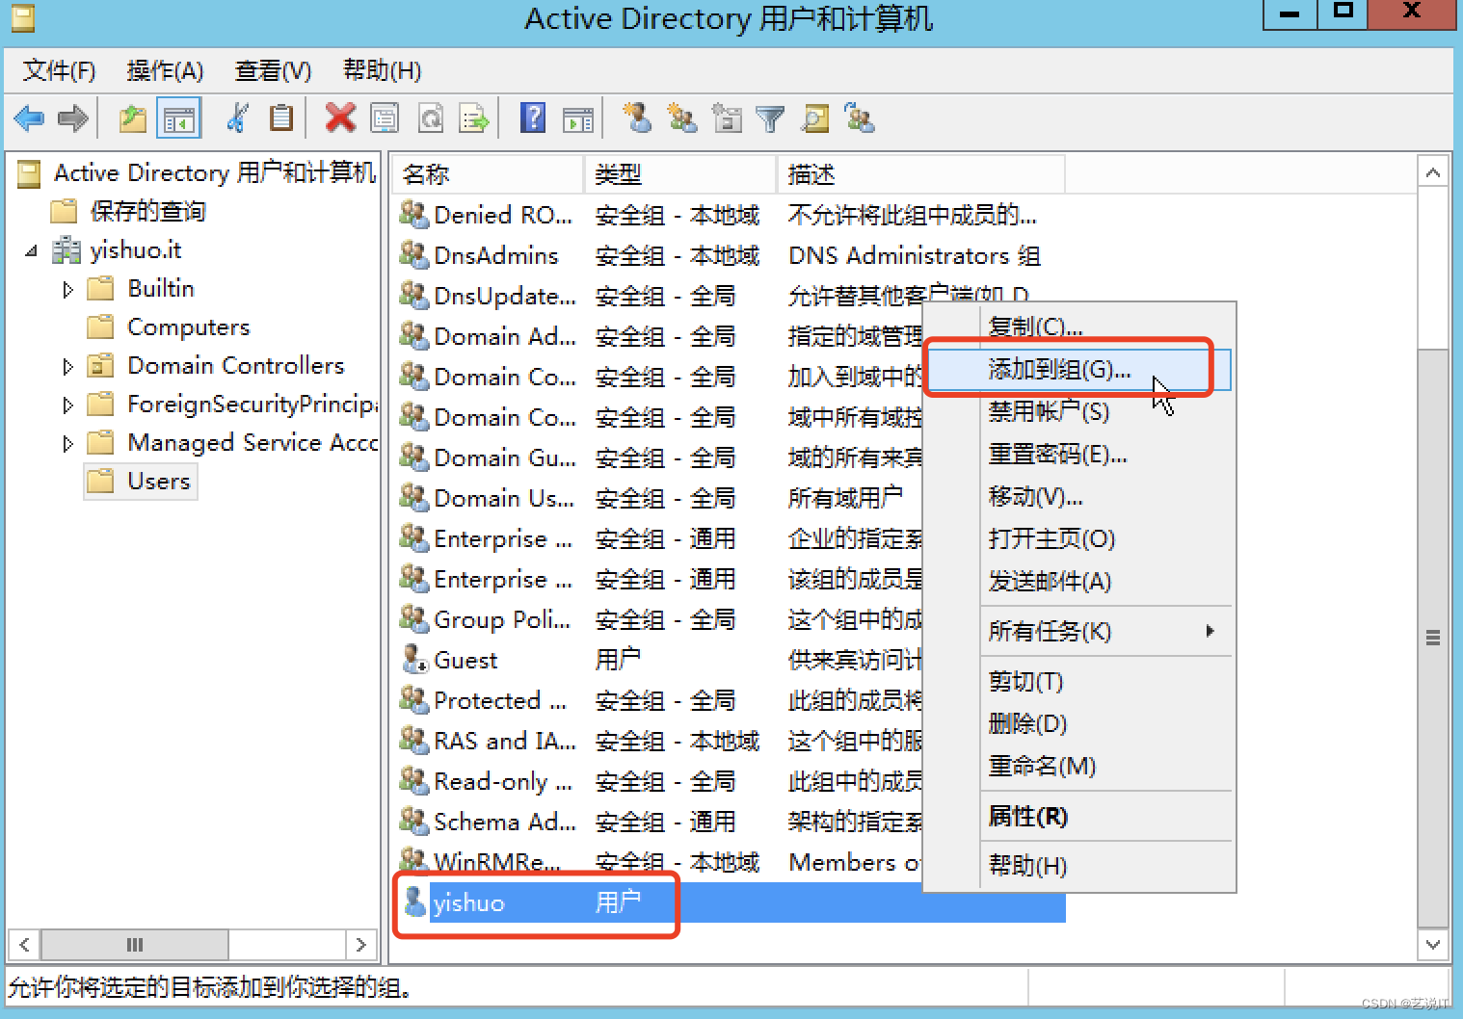The width and height of the screenshot is (1463, 1019).
Task: Click the Forward arrow toolbar icon
Action: 73,118
